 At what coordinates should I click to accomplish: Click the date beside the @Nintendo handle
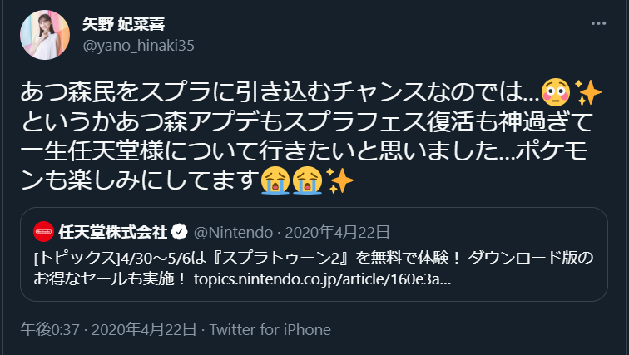click(x=332, y=229)
